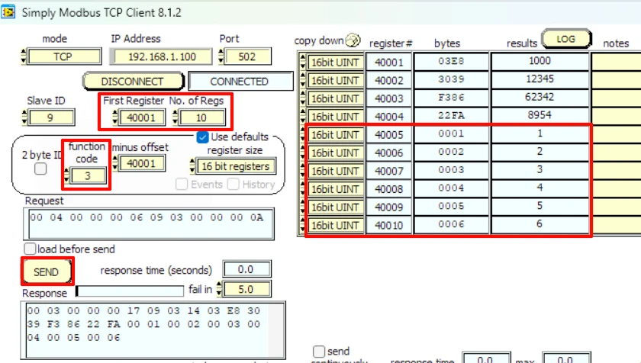
Task: Click the No. of Regs field showing 10
Action: (201, 117)
